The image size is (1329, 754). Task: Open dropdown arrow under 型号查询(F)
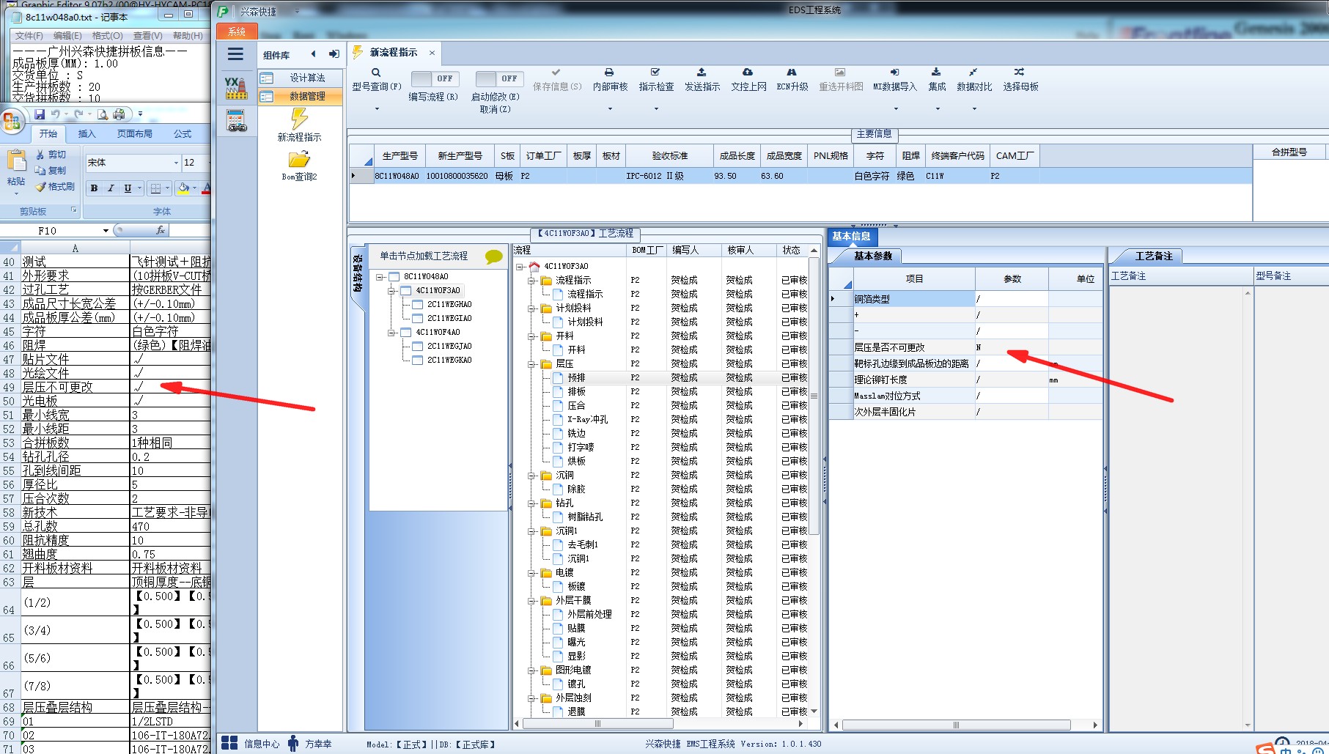[x=377, y=109]
